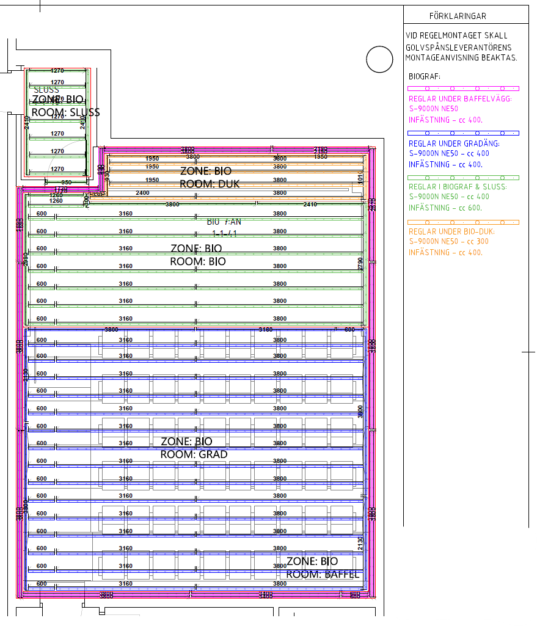Click the 'ROOM: SLUSS' label on the plan

65,112
